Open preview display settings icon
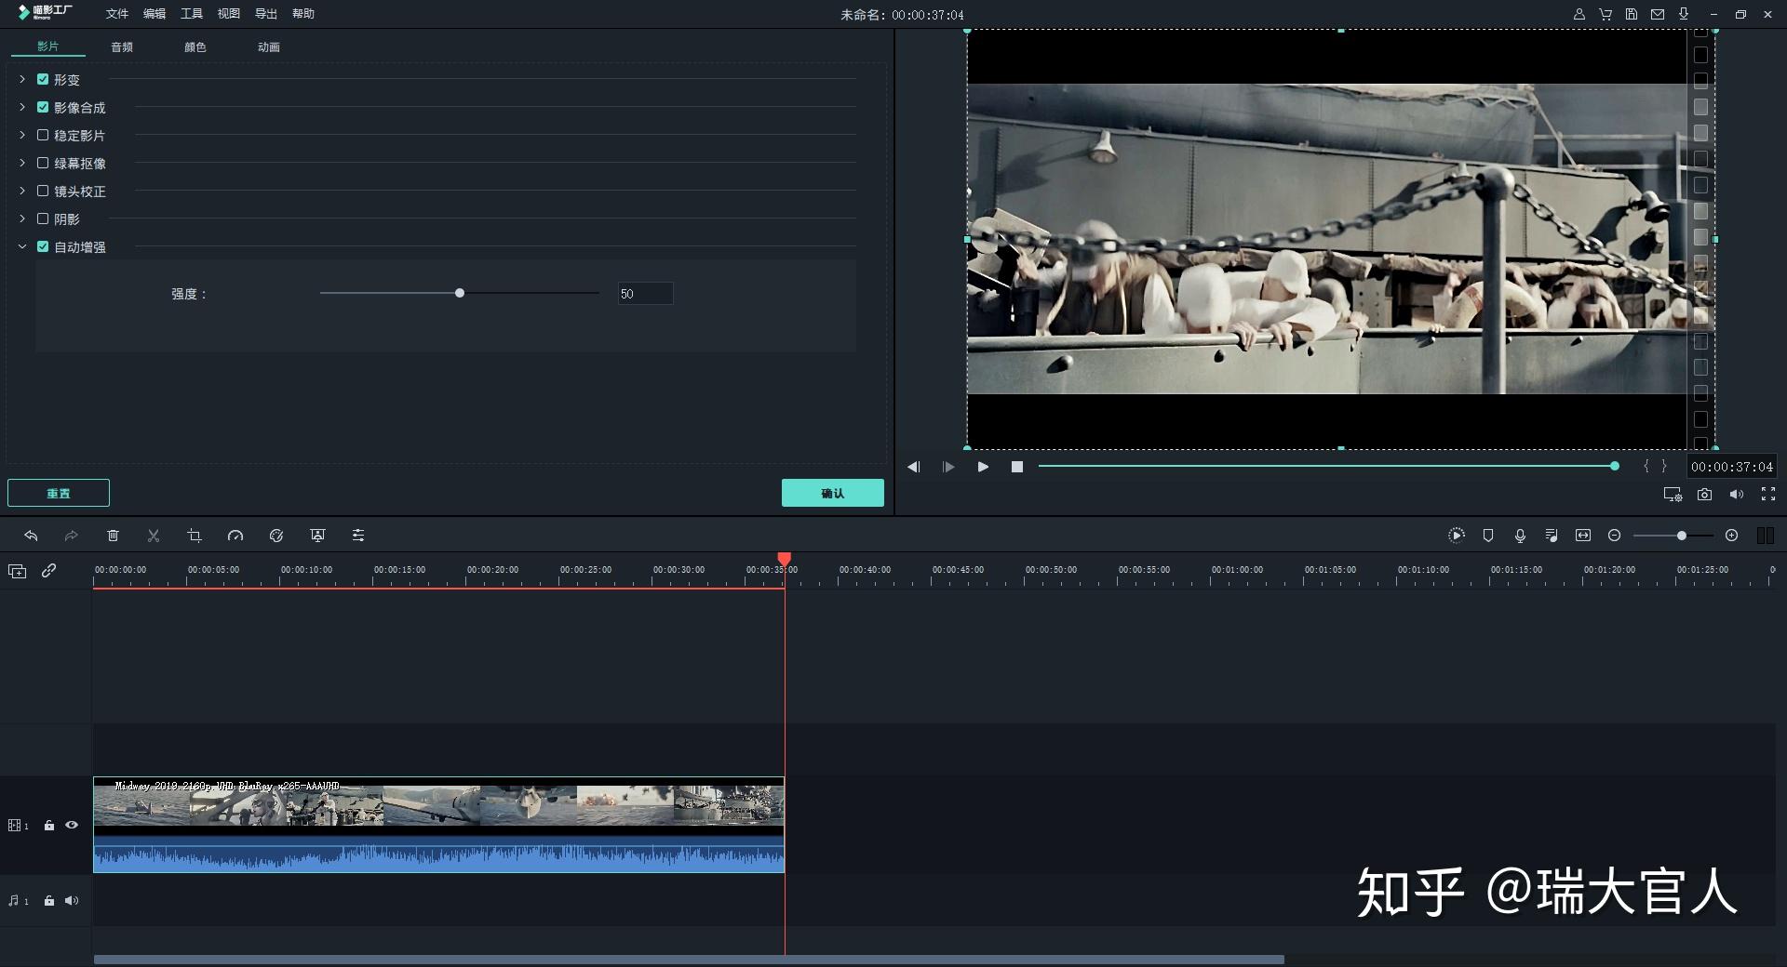The width and height of the screenshot is (1787, 967). [x=1673, y=495]
